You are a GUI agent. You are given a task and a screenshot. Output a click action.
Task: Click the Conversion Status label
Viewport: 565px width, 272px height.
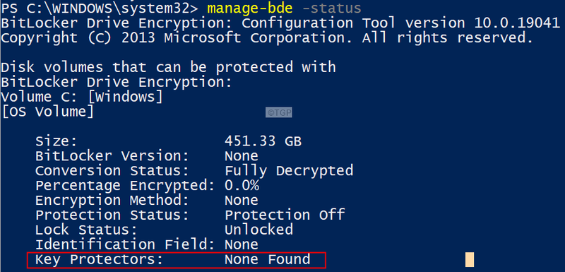click(112, 171)
